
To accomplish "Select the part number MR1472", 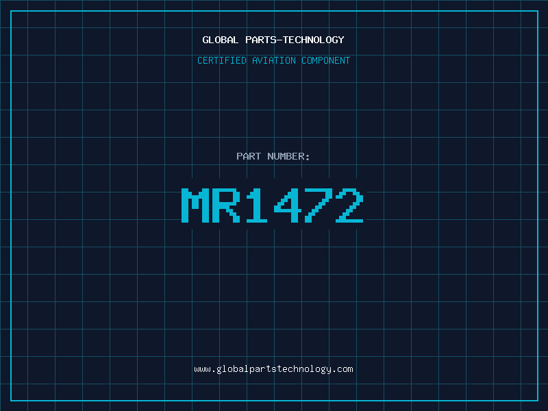I will click(x=273, y=206).
